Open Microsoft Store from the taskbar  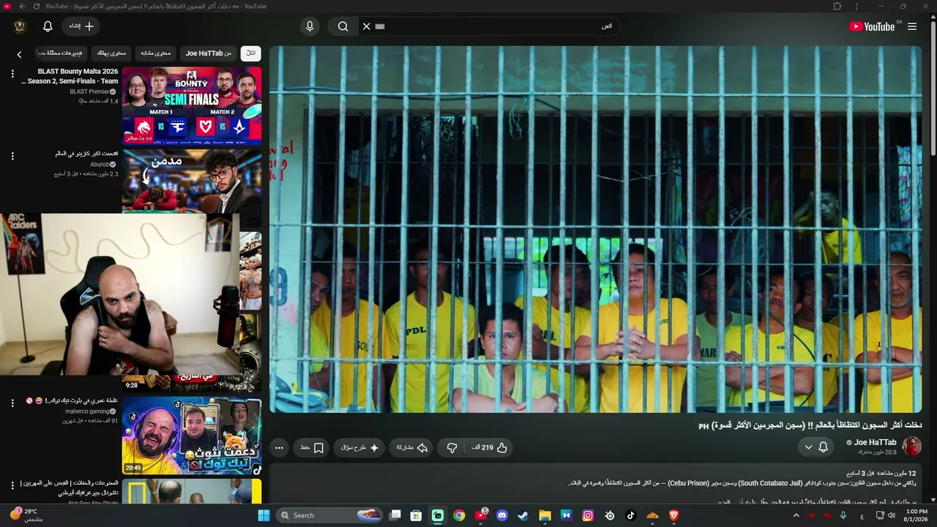pos(416,515)
